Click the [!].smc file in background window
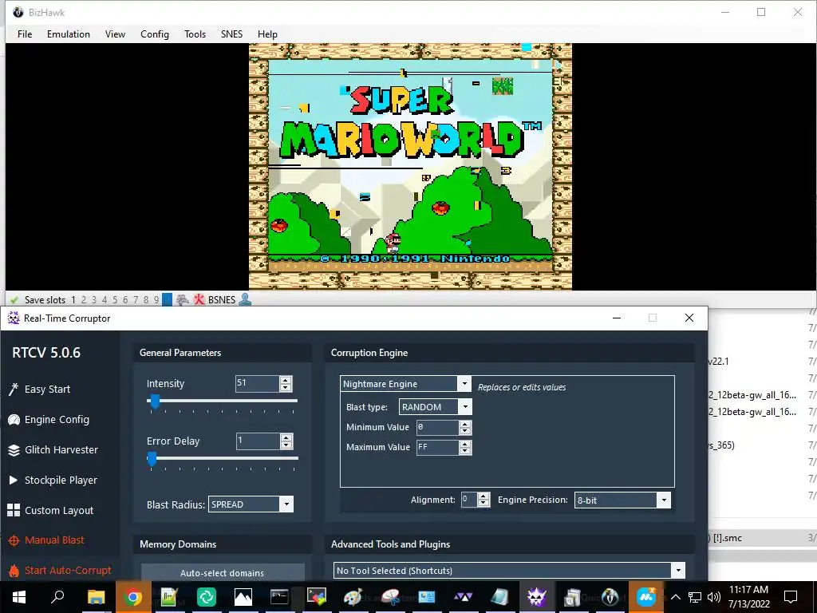817x613 pixels. (726, 538)
